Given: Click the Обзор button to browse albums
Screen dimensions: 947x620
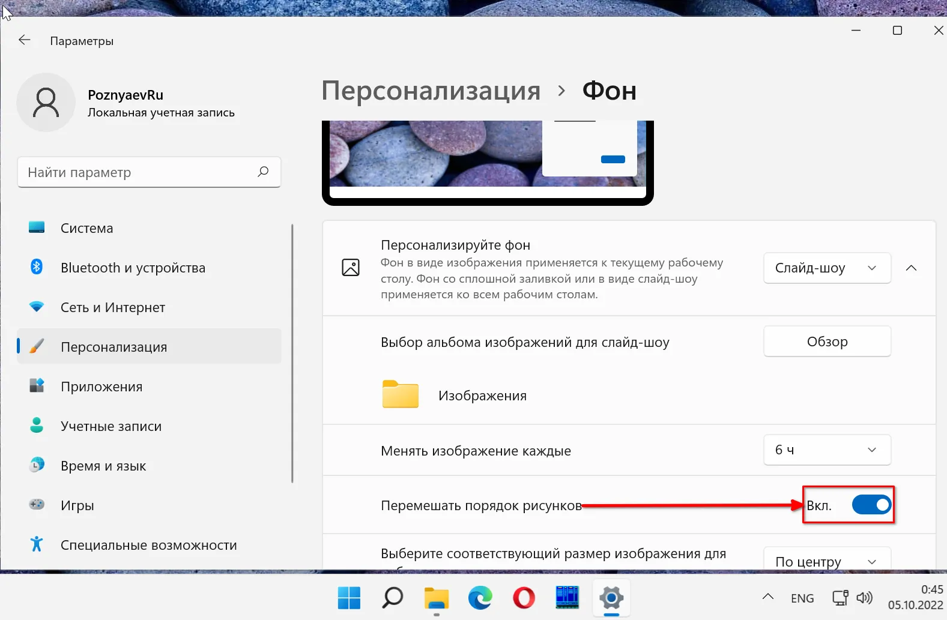Looking at the screenshot, I should (x=826, y=342).
